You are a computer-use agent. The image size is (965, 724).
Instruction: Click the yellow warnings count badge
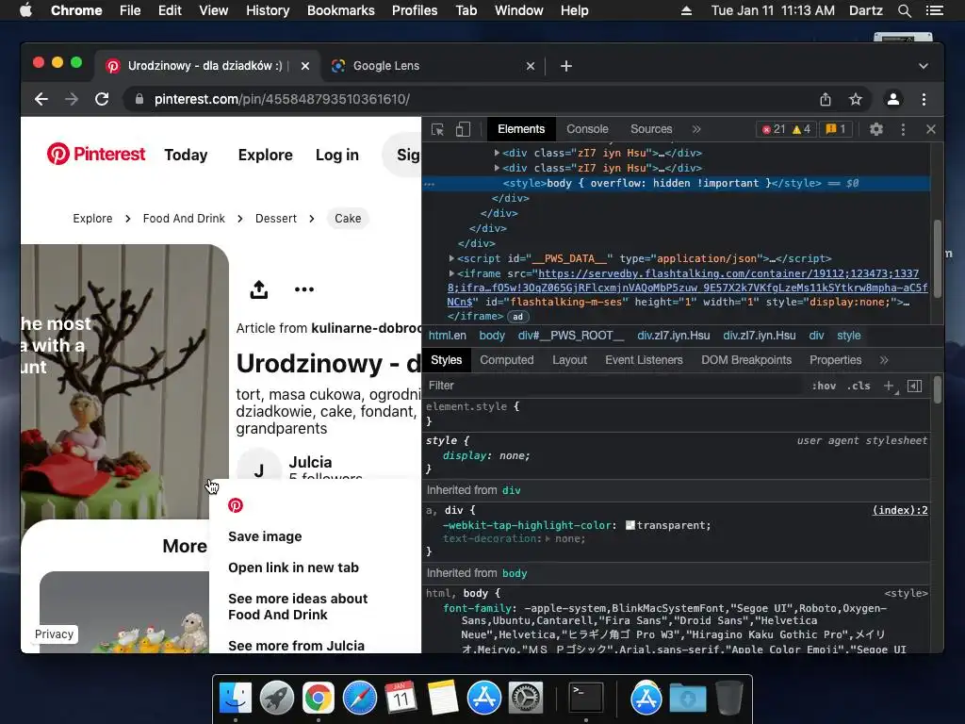click(x=801, y=129)
